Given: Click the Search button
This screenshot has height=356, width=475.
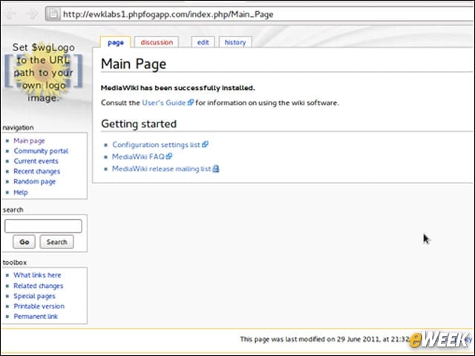Looking at the screenshot, I should pos(56,242).
